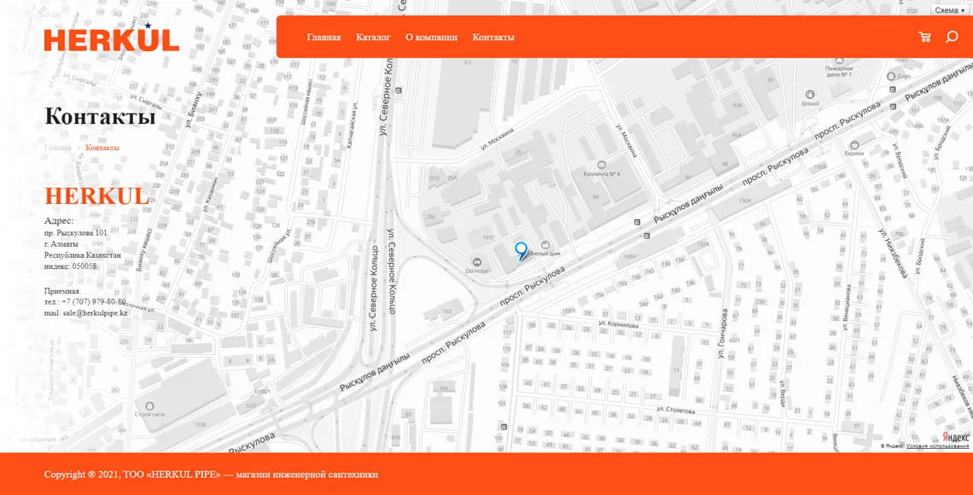Click the sale@herkulpipe.kz email address

[95, 313]
